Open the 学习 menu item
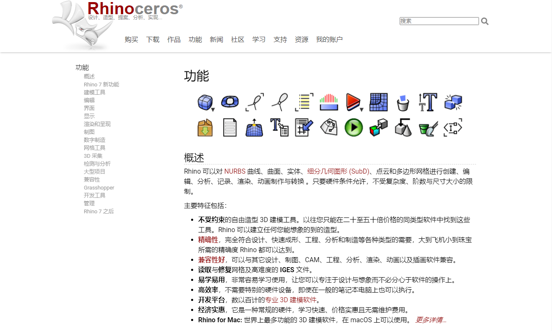The width and height of the screenshot is (552, 331). 259,39
